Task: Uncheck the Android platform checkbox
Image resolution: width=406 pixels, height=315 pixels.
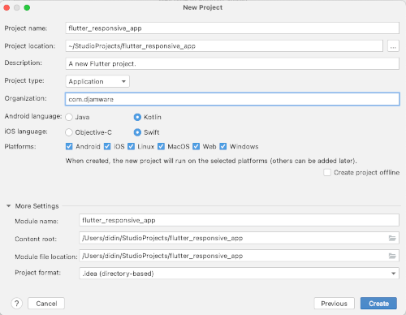Action: pyautogui.click(x=69, y=146)
